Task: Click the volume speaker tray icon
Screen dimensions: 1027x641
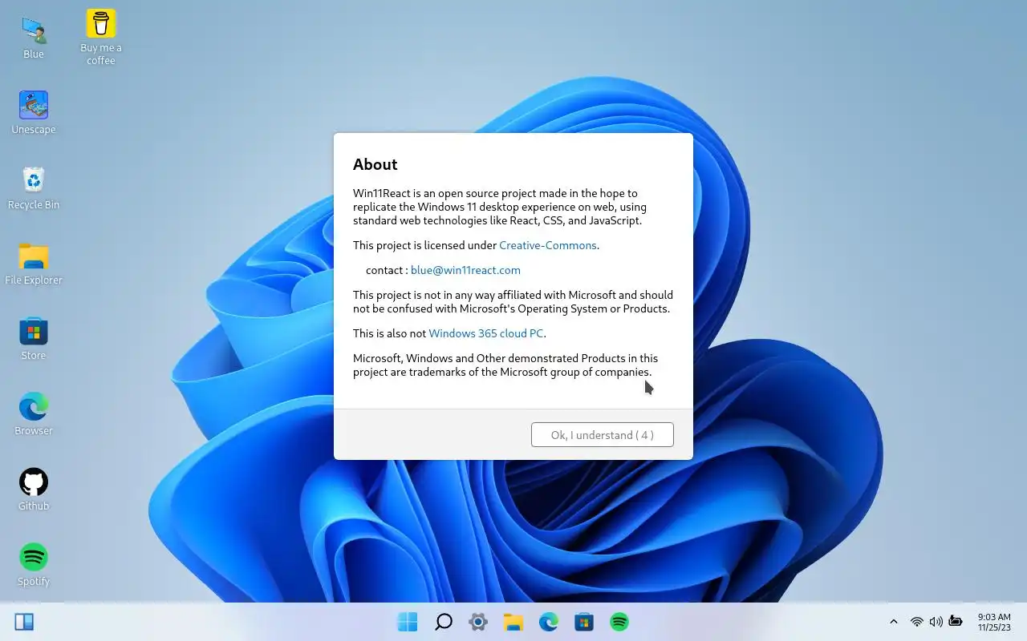Action: 936,622
